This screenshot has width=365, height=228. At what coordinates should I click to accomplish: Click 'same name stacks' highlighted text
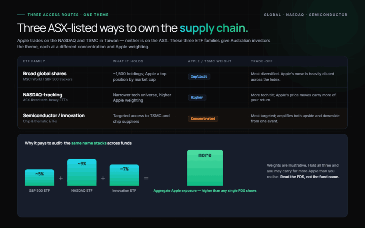[89, 143]
